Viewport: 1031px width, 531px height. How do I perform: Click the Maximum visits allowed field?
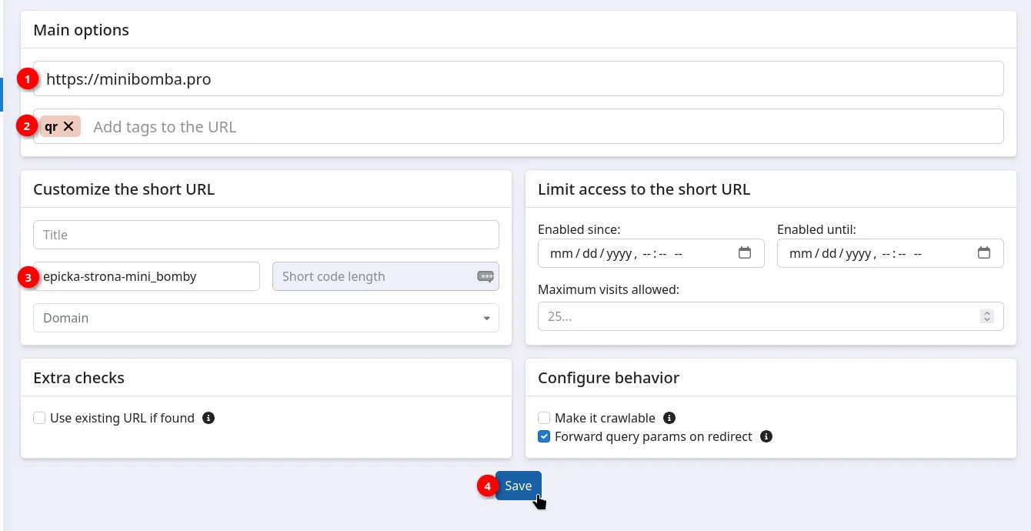point(758,316)
